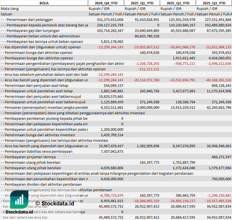Select Pembayaran beban umum dan administrasi label
The height and width of the screenshot is (220, 232).
(43, 36)
